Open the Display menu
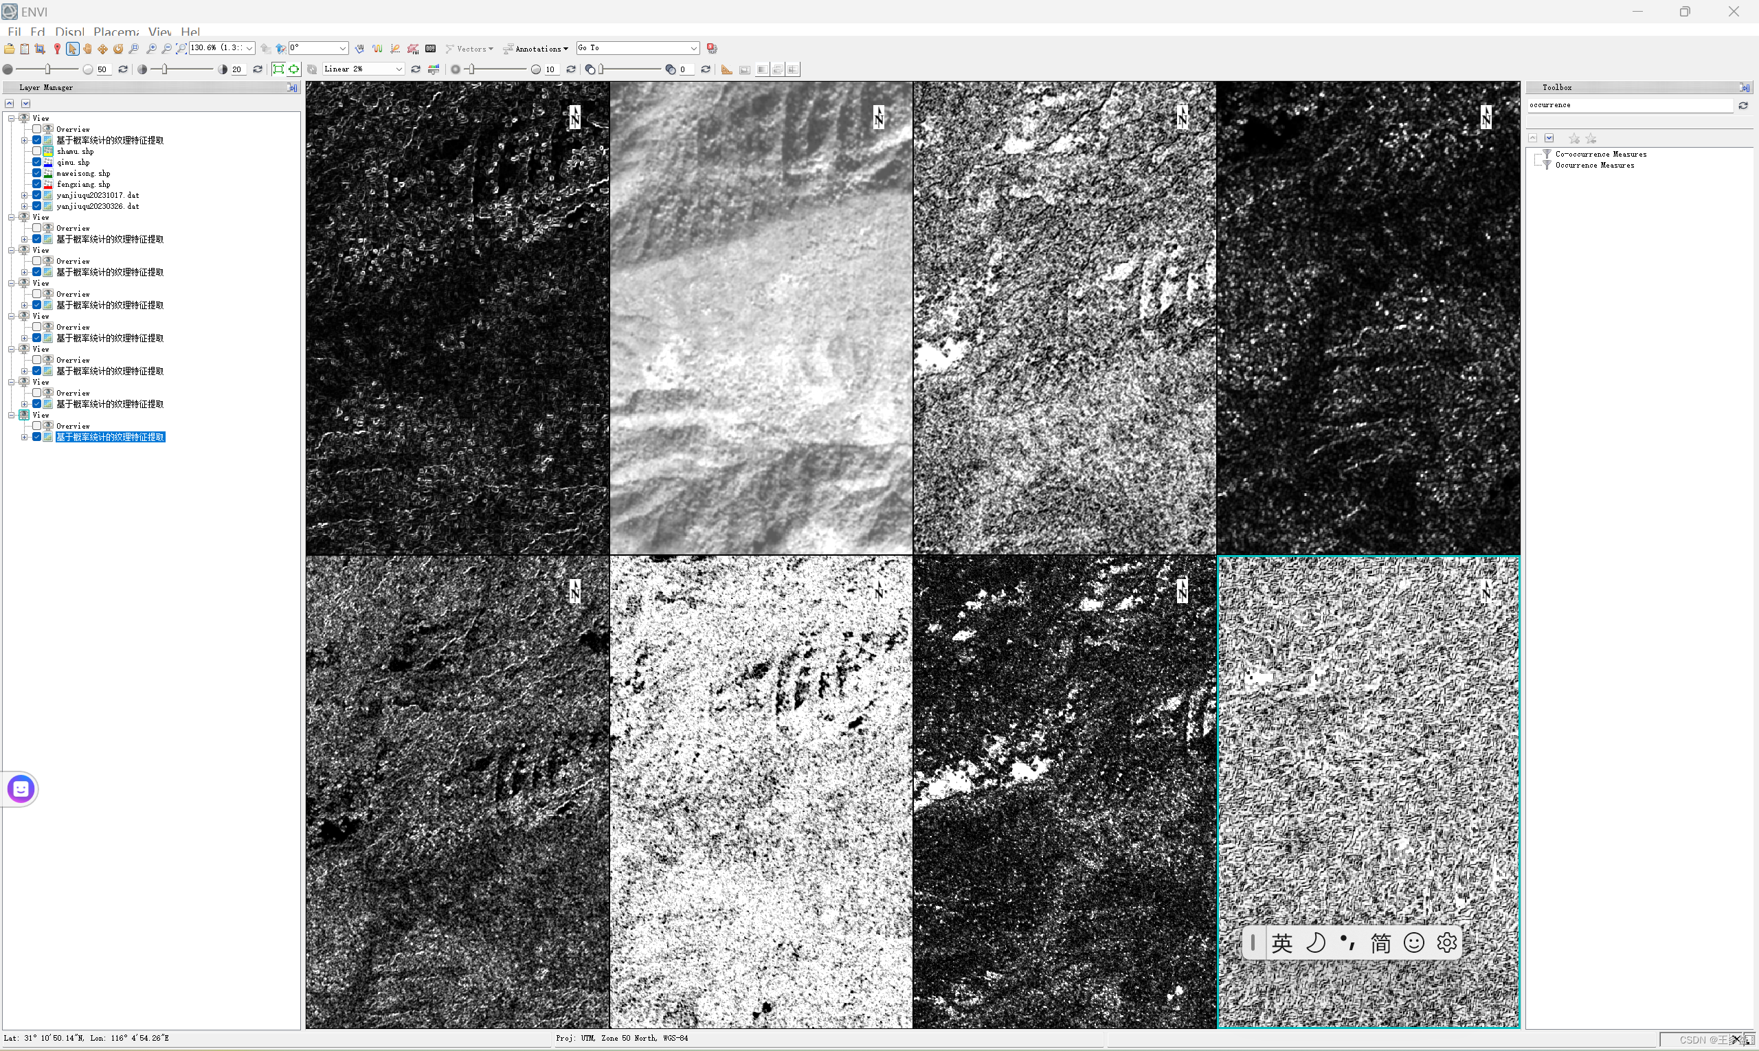 (x=69, y=32)
